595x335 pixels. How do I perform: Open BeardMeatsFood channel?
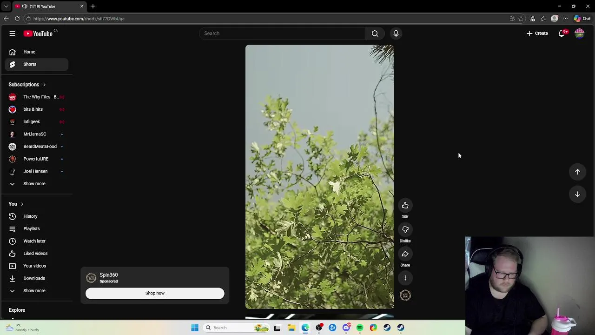(x=37, y=147)
